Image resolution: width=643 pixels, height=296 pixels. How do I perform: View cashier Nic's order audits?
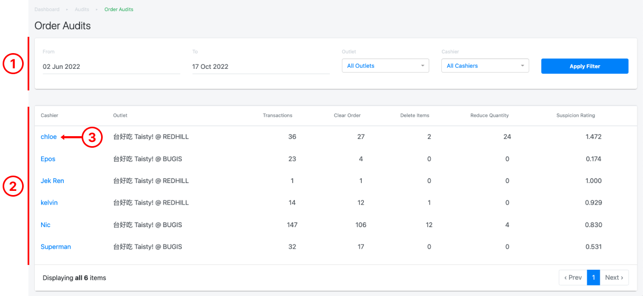click(45, 225)
